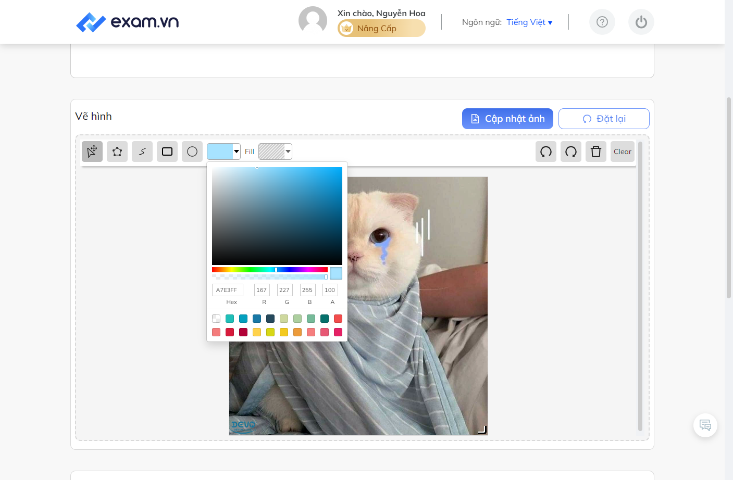The width and height of the screenshot is (733, 480).
Task: Select the circle shape tool
Action: tap(192, 151)
